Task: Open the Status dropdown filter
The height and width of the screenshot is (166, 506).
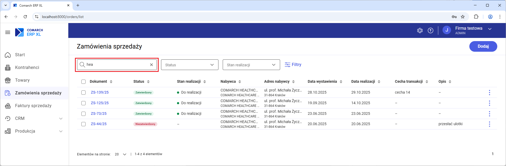Action: point(189,65)
